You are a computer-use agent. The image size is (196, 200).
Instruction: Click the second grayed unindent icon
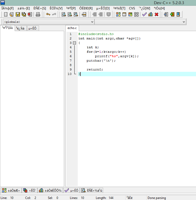click(100, 14)
